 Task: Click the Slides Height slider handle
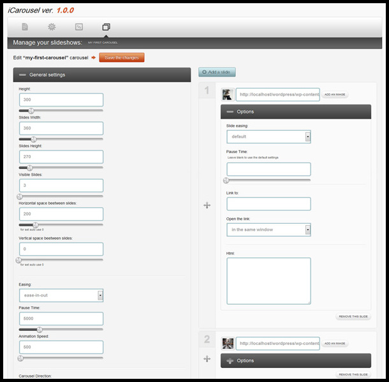click(x=29, y=168)
